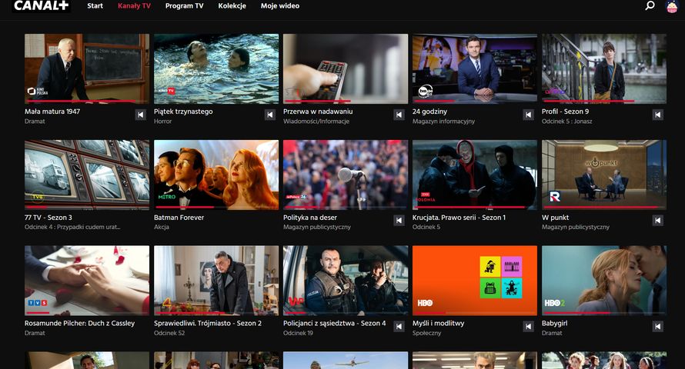Open the Moje wideo tab
Viewport: 685px width, 369px height.
[280, 5]
